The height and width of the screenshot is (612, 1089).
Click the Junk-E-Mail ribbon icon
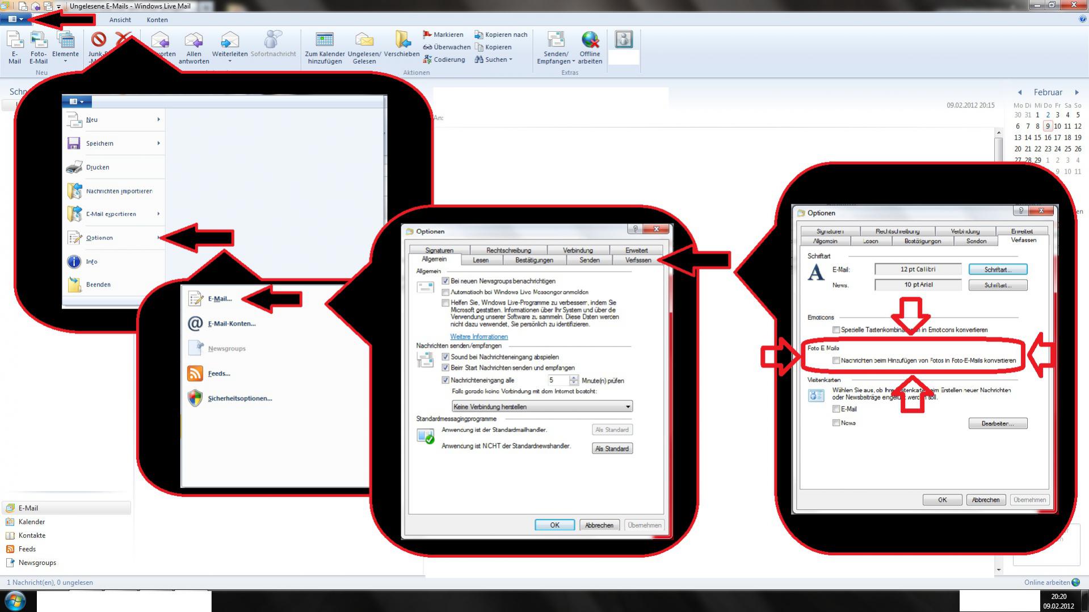[99, 40]
